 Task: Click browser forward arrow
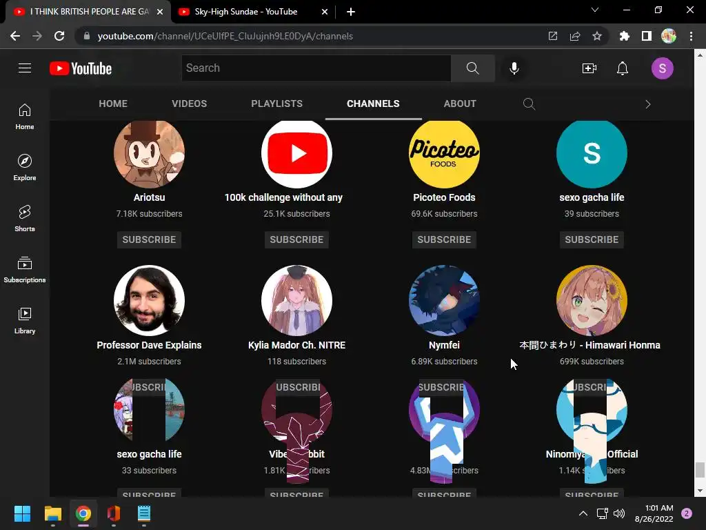[37, 36]
